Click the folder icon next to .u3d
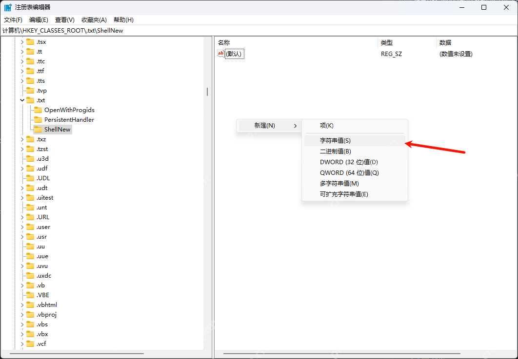518x359 pixels. click(x=30, y=159)
